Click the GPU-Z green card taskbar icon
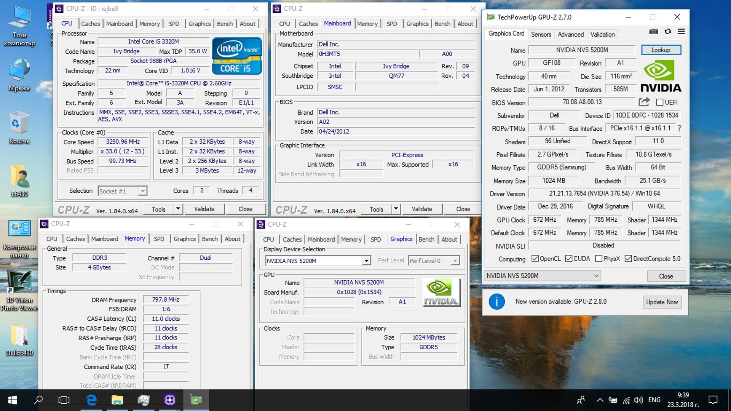Screen dimensions: 731x411 click(196, 400)
